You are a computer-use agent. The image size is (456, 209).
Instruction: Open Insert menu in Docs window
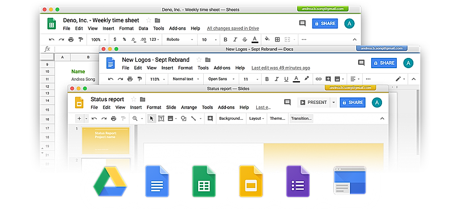coord(167,68)
